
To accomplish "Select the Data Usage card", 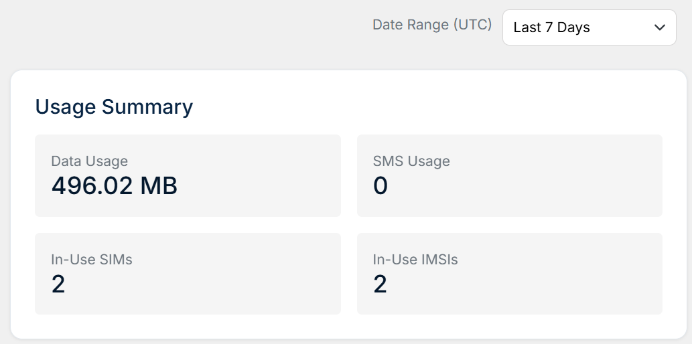I will click(188, 175).
